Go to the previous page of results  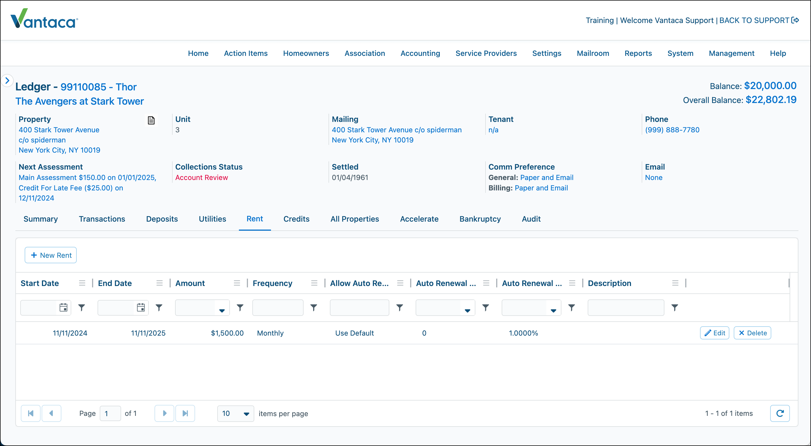51,413
